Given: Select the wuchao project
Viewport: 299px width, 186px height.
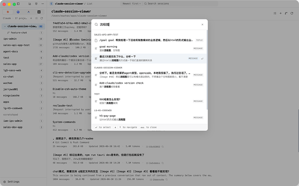Looking at the screenshot, I should [x=23, y=83].
